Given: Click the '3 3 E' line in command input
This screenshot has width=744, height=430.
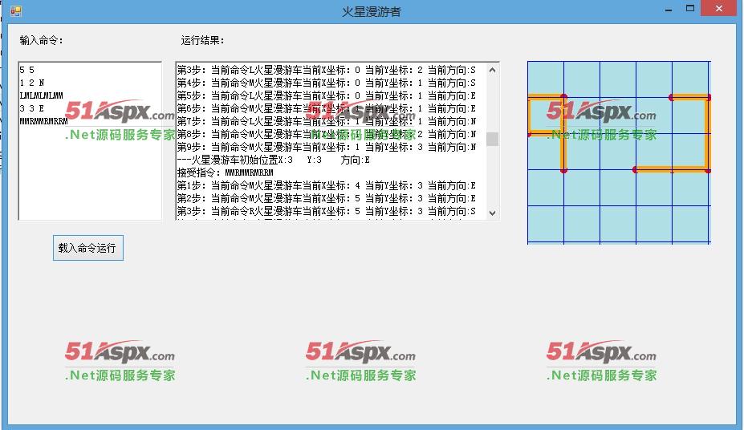Looking at the screenshot, I should click(32, 108).
